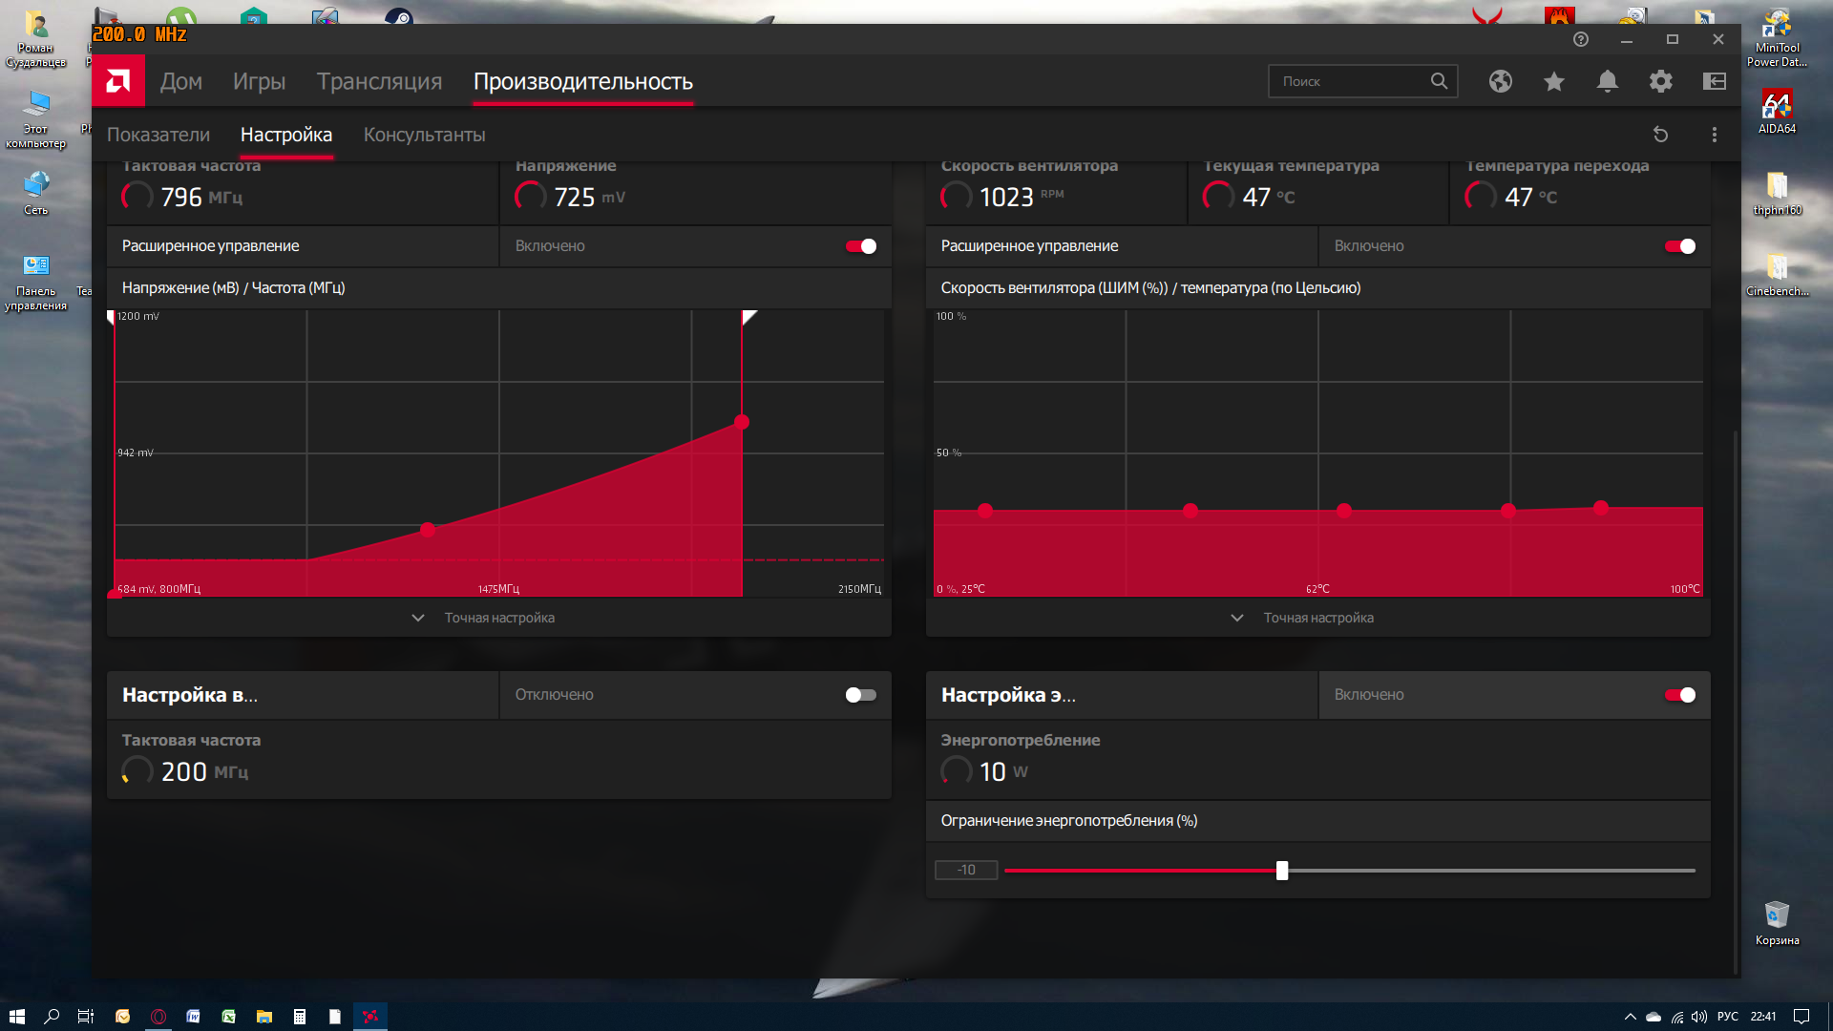This screenshot has width=1833, height=1031.
Task: Open favorites star icon
Action: pos(1553,81)
